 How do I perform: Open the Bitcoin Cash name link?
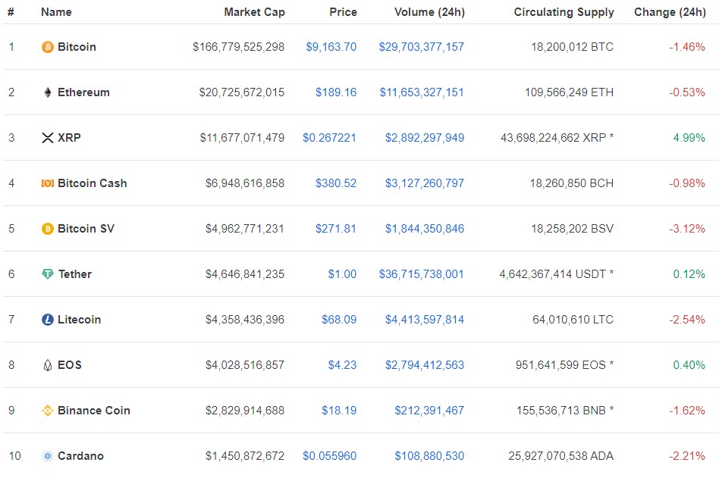coord(93,183)
